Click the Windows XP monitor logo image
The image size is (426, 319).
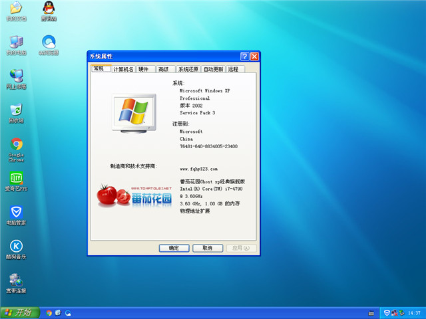(134, 114)
